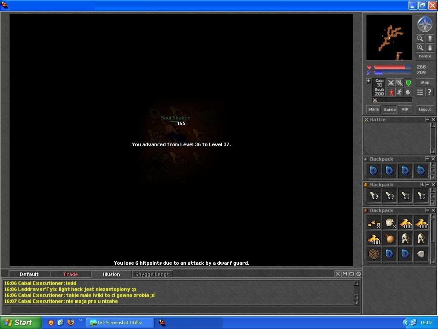This screenshot has width=438, height=329.
Task: Click the rightmost ring in the golden backpack
Action: pyautogui.click(x=421, y=196)
